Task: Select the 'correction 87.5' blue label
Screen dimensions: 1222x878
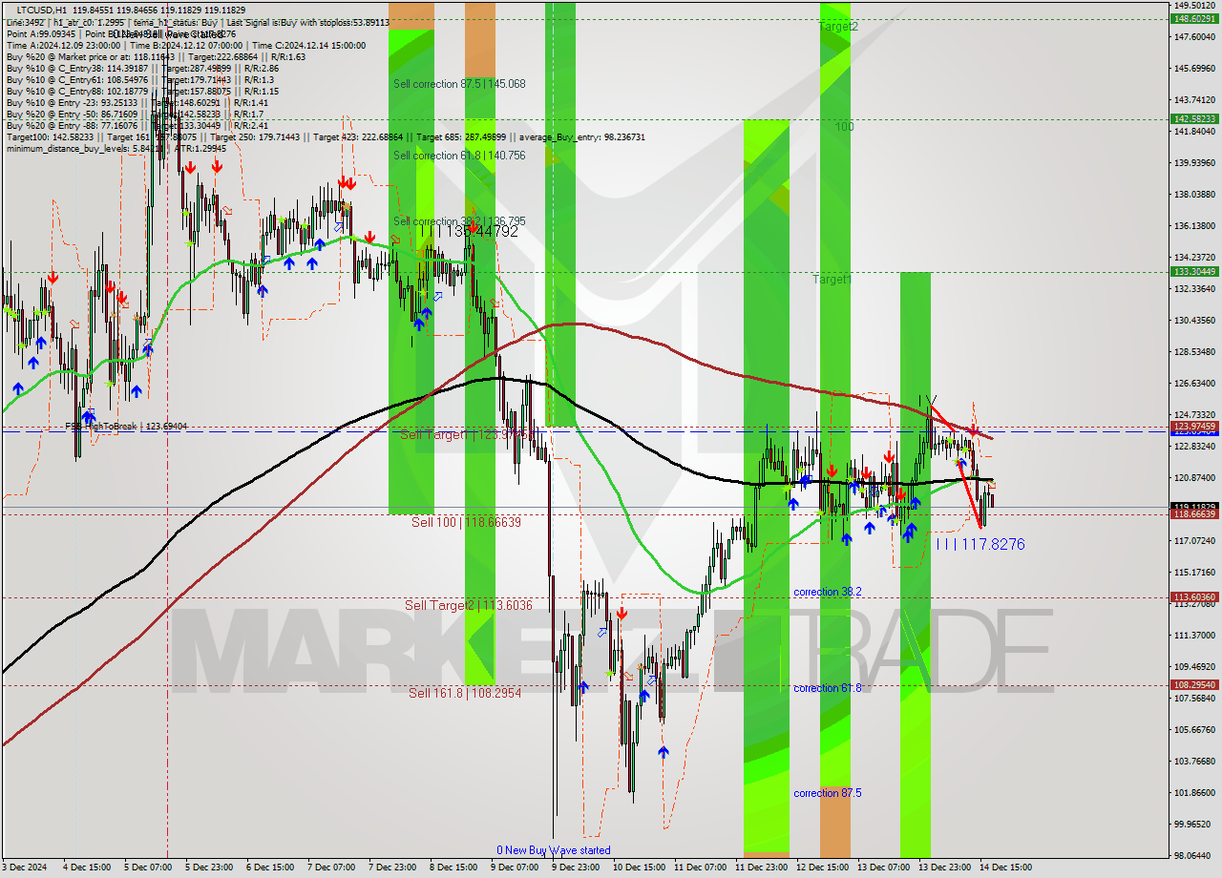Action: point(828,793)
